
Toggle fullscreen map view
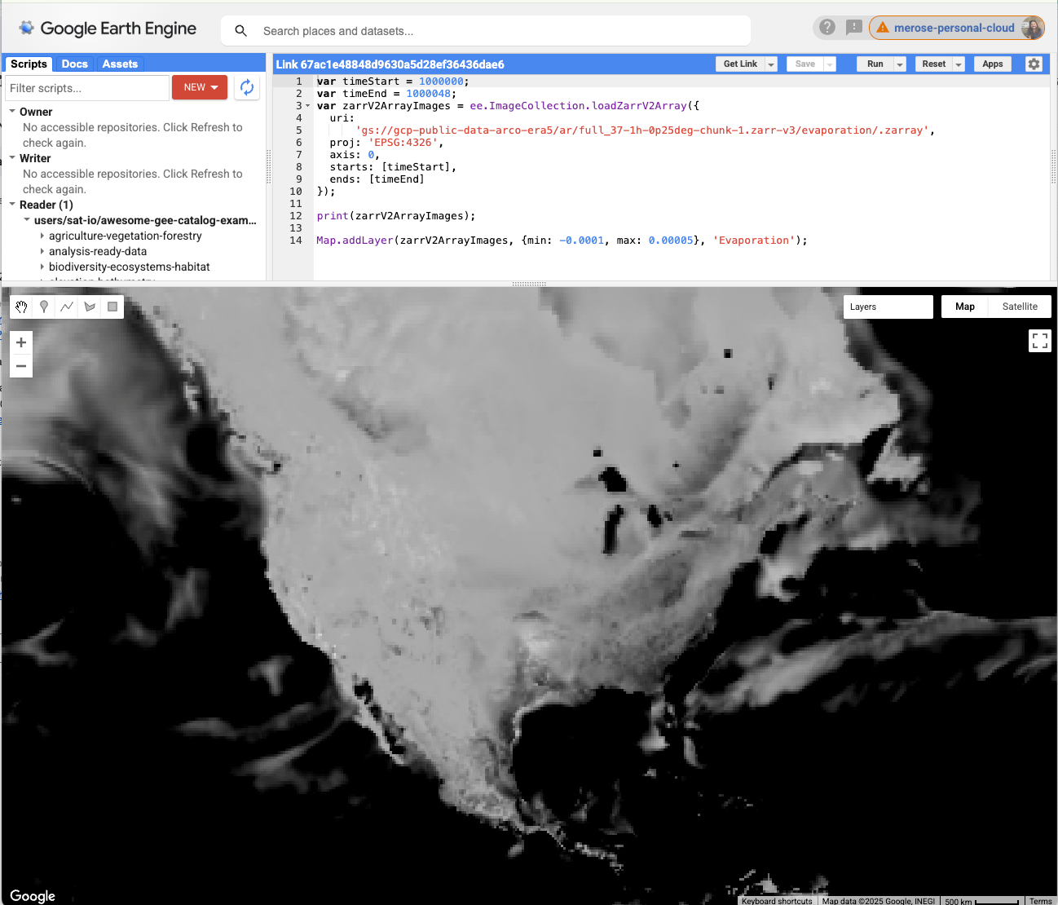click(1040, 341)
